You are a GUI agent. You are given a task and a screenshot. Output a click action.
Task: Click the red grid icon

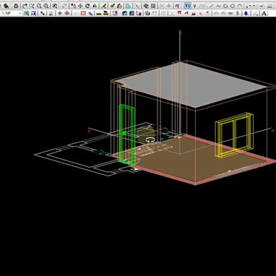click(83, 13)
